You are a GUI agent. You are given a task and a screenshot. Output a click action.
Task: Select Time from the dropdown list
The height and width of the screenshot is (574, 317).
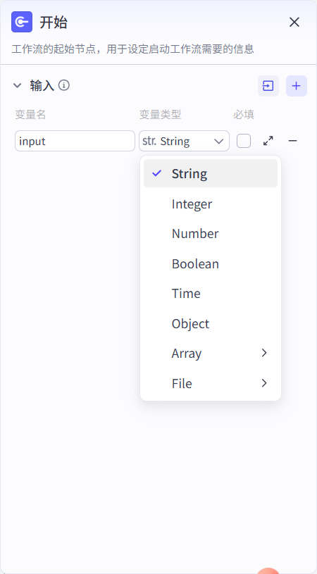pyautogui.click(x=211, y=293)
